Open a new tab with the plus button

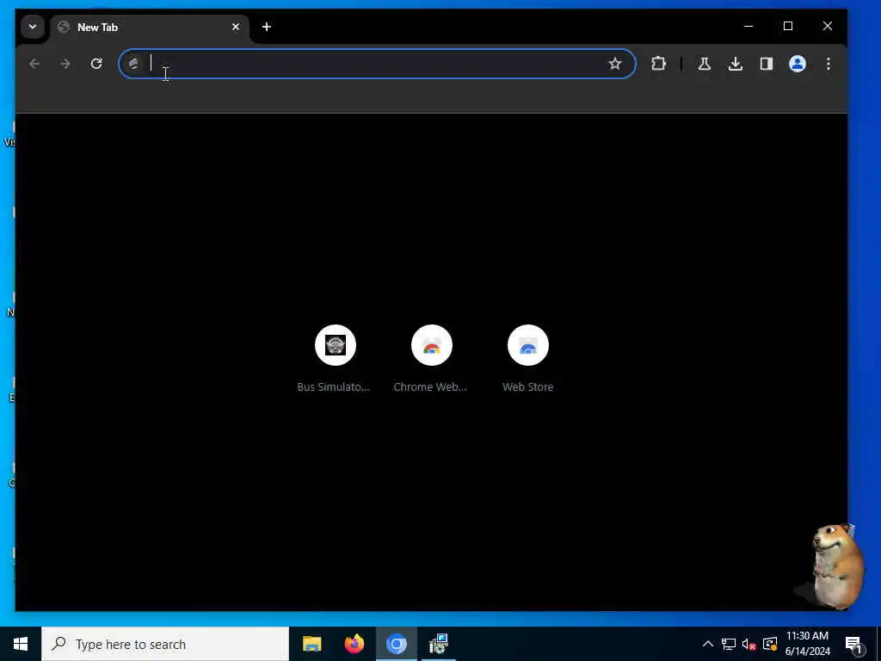(267, 27)
